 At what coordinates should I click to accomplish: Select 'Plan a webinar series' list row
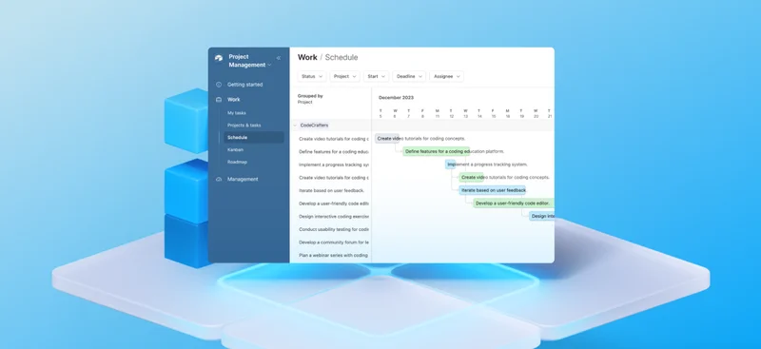[334, 255]
